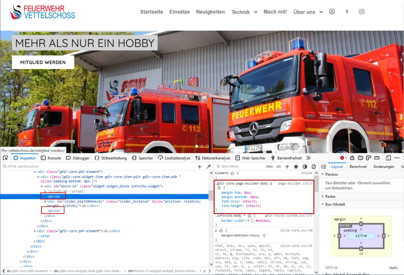The width and height of the screenshot is (404, 275).
Task: Activate the element picker tool
Action: click(5, 158)
